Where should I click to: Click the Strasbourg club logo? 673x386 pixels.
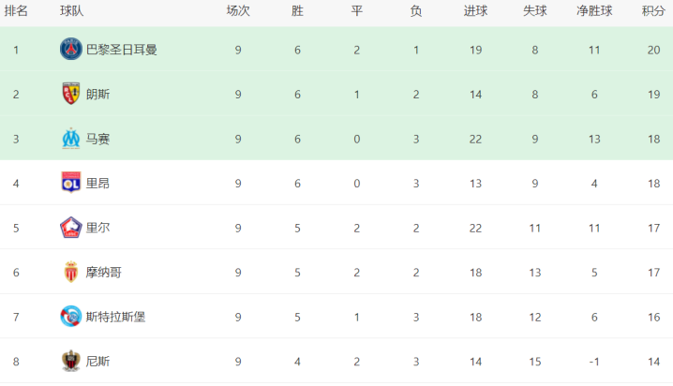[71, 317]
